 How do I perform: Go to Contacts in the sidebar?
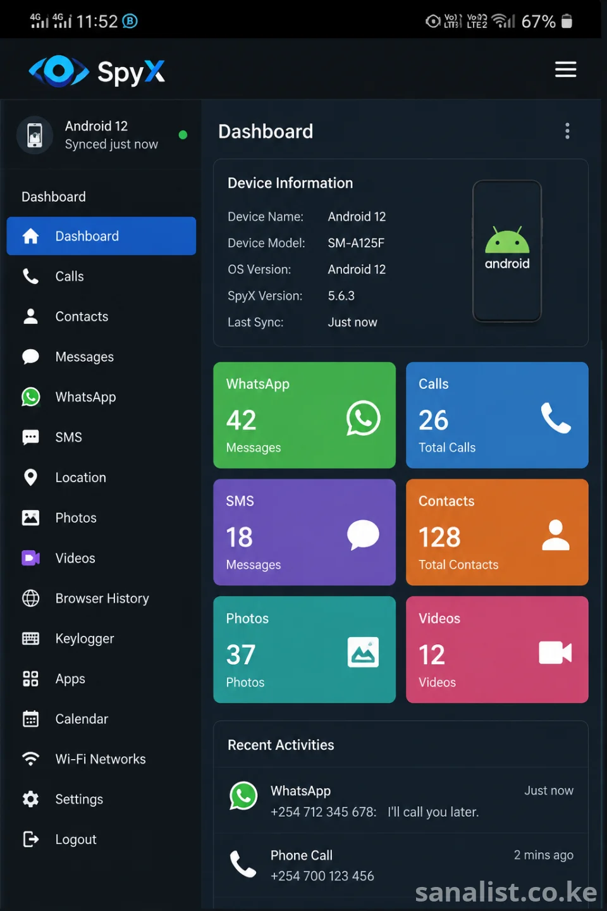pyautogui.click(x=101, y=316)
